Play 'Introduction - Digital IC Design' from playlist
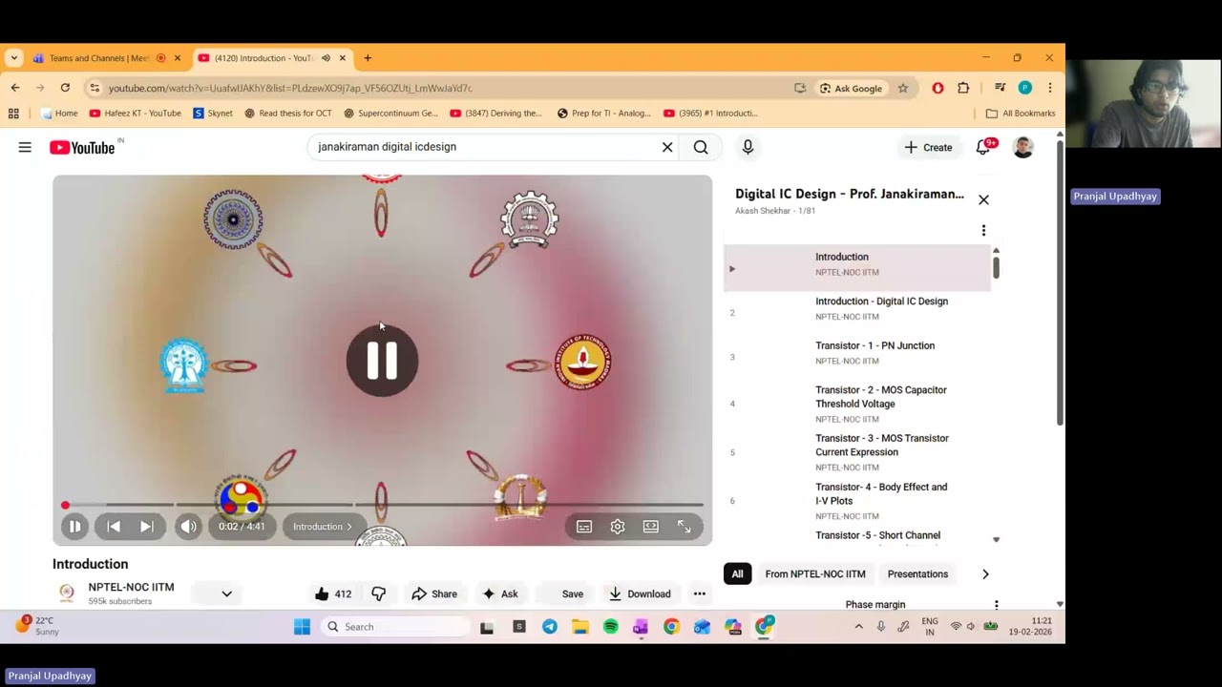Screen dimensions: 1222x687 point(857,308)
